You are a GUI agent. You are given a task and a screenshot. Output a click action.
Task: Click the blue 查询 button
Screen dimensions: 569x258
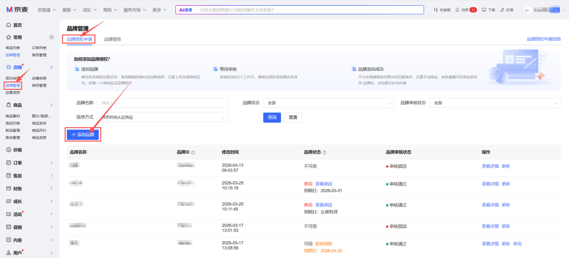[272, 117]
